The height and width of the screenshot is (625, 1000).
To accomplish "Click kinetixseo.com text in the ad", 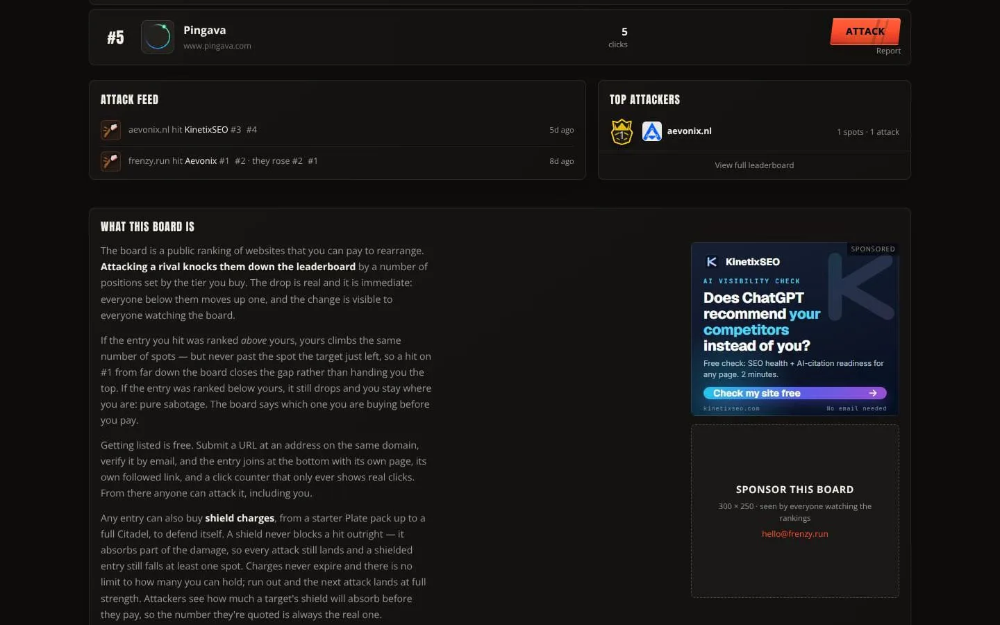I will point(731,408).
